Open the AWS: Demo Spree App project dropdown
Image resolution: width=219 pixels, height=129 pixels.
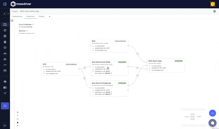click(30, 11)
